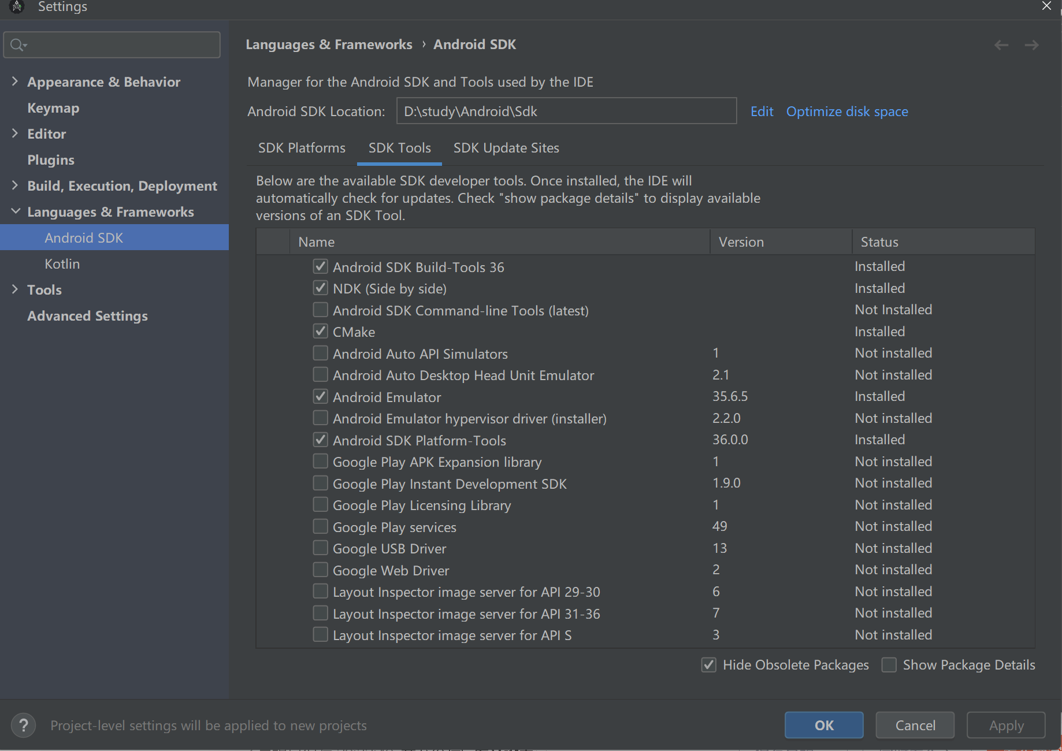Click CMake Installed status

[x=879, y=332]
